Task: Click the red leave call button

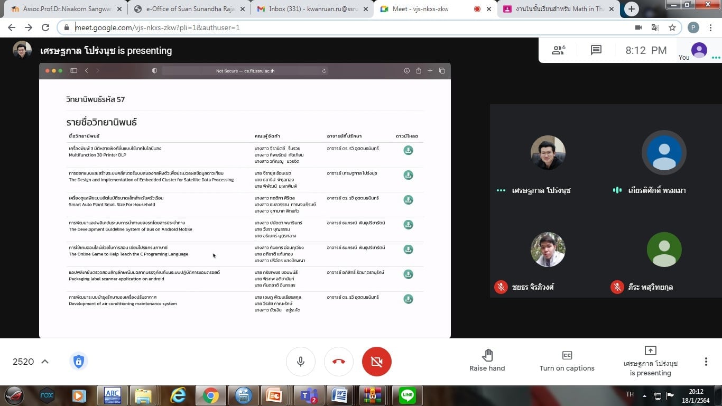Action: 339,362
